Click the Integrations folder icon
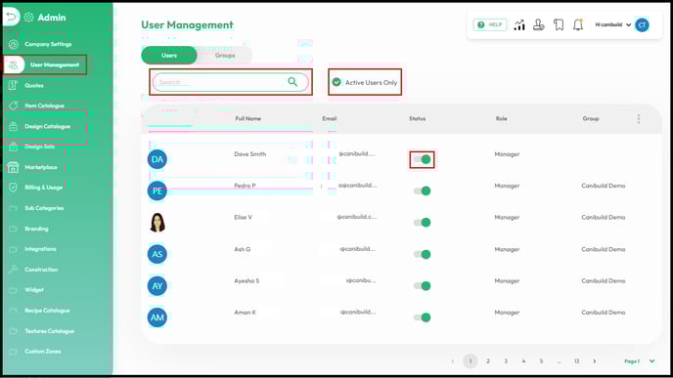The image size is (673, 378). [x=14, y=249]
